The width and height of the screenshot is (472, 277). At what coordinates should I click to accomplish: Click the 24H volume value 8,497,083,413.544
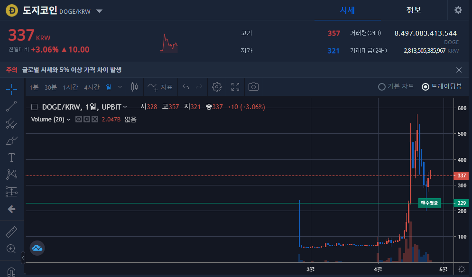(x=426, y=33)
